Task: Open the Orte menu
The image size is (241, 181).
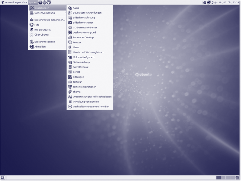Action: tap(25, 2)
